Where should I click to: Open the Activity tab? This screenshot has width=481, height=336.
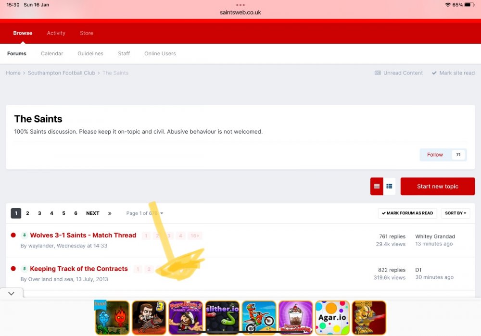56,33
